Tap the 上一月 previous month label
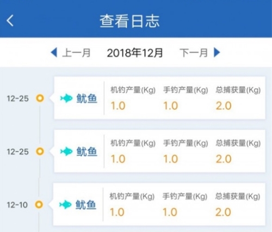272x232 pixels. (76, 53)
